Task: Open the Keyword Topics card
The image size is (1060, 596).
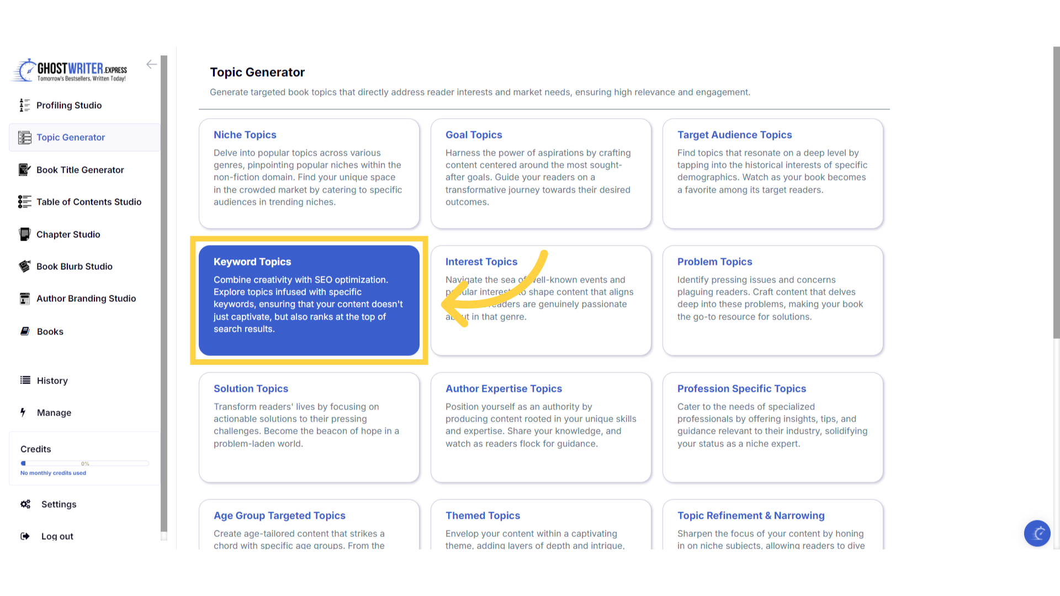Action: pyautogui.click(x=309, y=300)
